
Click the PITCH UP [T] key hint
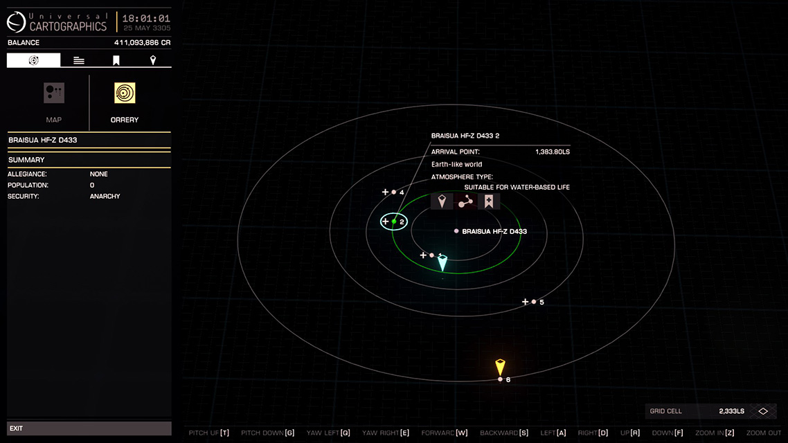tap(209, 433)
